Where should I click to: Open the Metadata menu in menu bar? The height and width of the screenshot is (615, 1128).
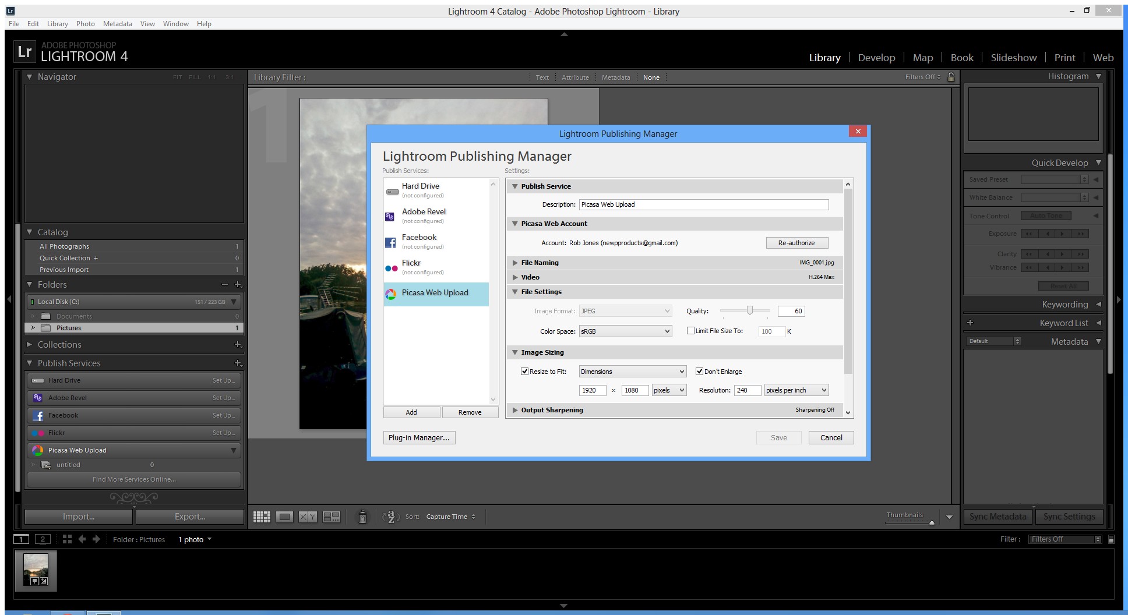[x=117, y=24]
